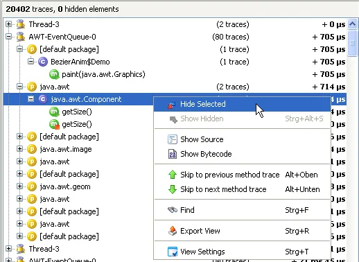Image resolution: width=359 pixels, height=262 pixels.
Task: Collapse the BezierAnim$Demo class node
Action: 30,62
